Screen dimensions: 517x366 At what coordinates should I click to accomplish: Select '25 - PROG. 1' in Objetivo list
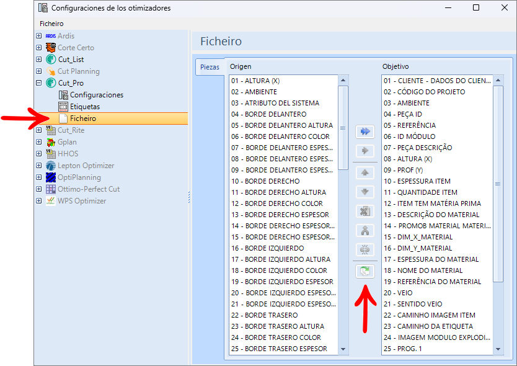[438, 349]
